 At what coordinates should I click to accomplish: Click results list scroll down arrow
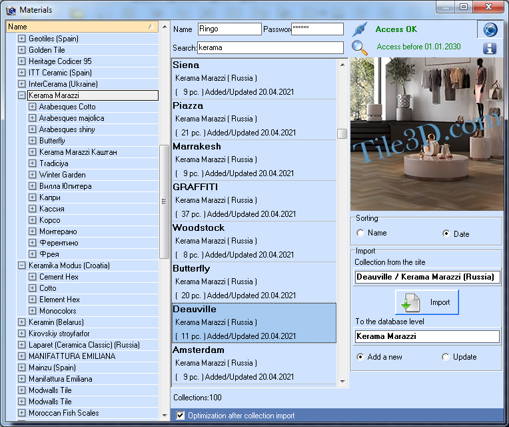[342, 381]
